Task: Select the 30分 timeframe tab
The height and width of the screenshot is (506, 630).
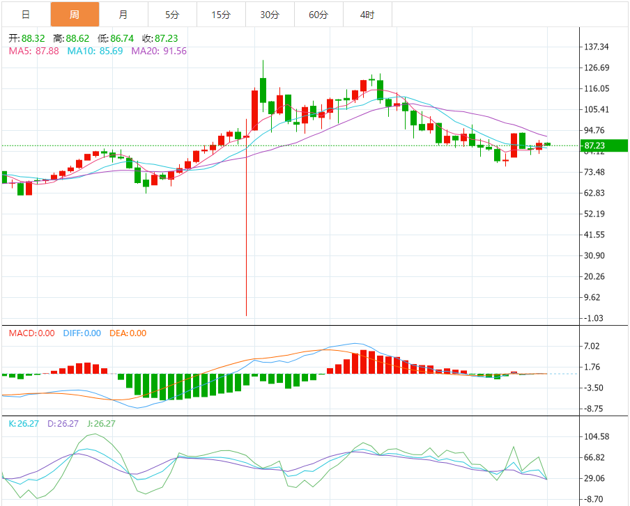Action: click(x=270, y=14)
